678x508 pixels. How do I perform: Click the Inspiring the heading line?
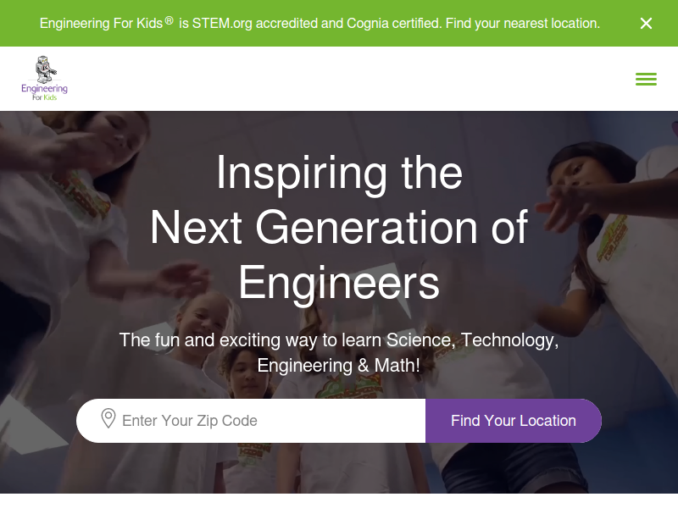click(x=339, y=173)
